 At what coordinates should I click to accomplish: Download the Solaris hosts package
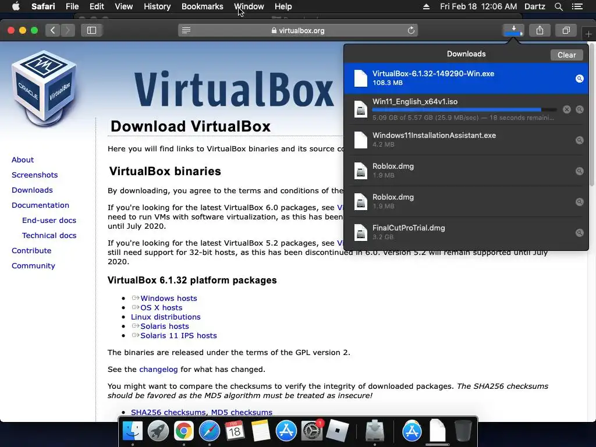pos(165,326)
